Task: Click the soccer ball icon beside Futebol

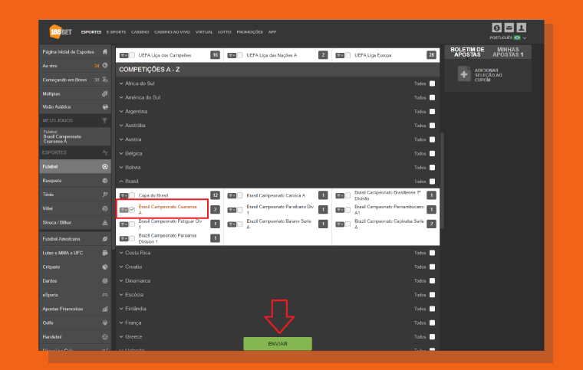Action: point(105,167)
